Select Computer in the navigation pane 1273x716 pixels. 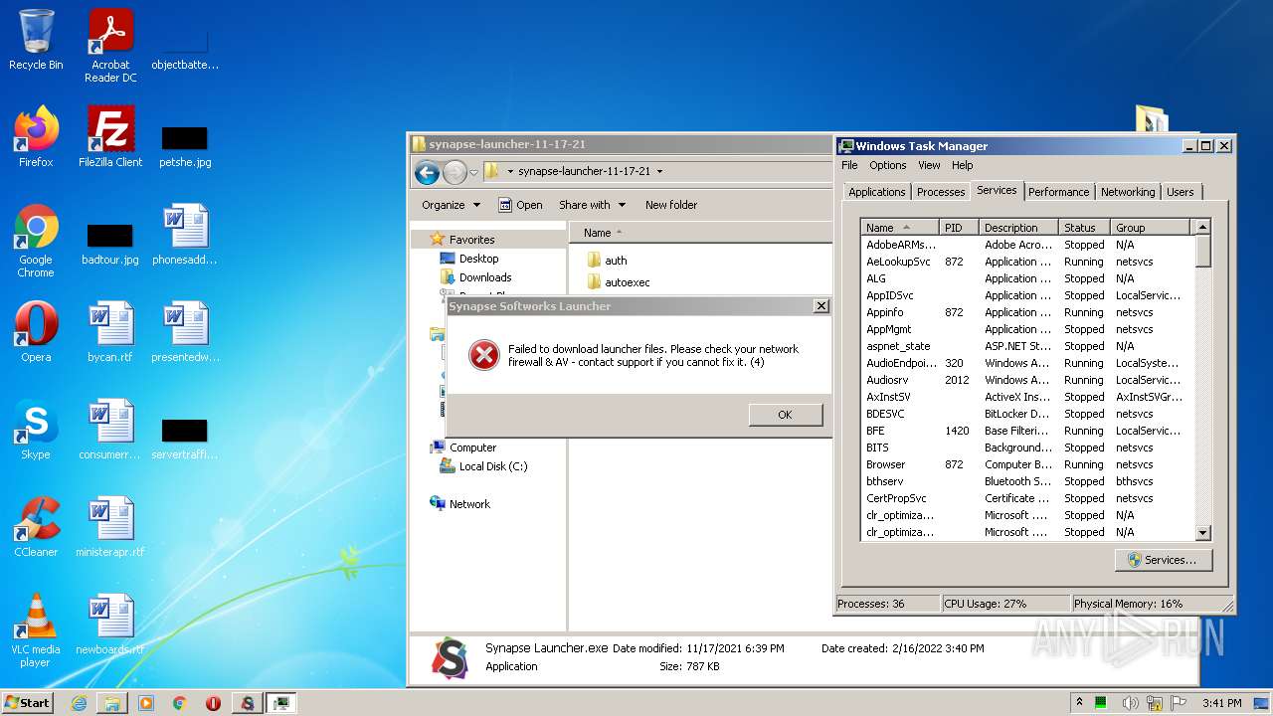472,447
